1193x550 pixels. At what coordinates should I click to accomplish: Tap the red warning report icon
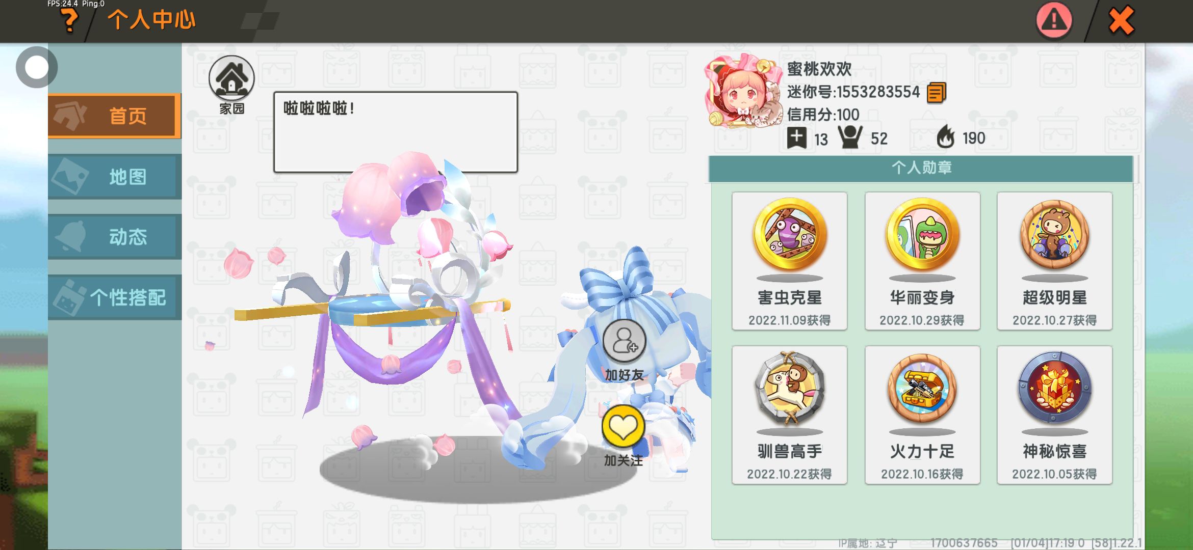(1054, 20)
